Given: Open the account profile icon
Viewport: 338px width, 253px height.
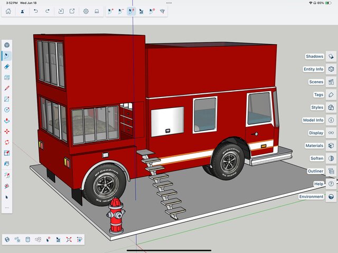Looking at the screenshot, I should click(x=22, y=11).
